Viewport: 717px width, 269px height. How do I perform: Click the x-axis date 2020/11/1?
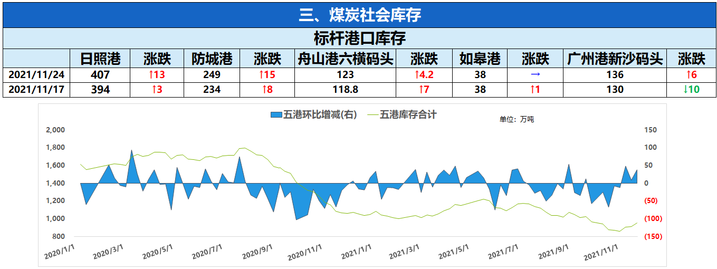click(x=304, y=253)
